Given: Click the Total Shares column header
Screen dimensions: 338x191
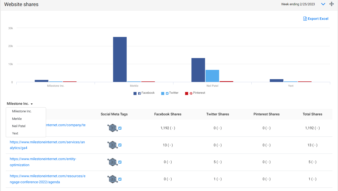Looking at the screenshot, I should click(313, 114).
